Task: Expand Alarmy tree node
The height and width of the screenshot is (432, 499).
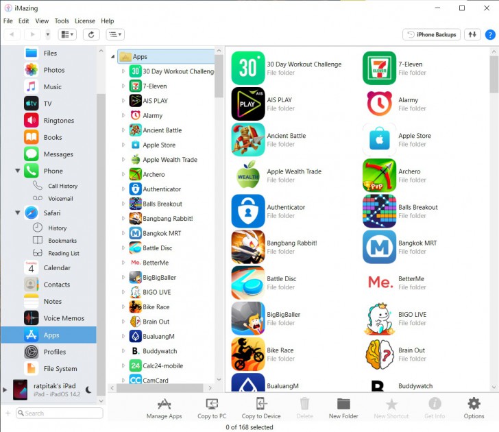Action: coord(123,115)
